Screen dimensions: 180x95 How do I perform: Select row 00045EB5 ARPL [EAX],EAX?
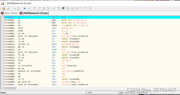click(92, 28)
